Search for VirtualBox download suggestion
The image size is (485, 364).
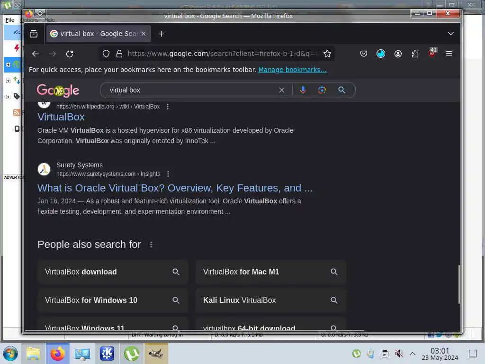[113, 272]
